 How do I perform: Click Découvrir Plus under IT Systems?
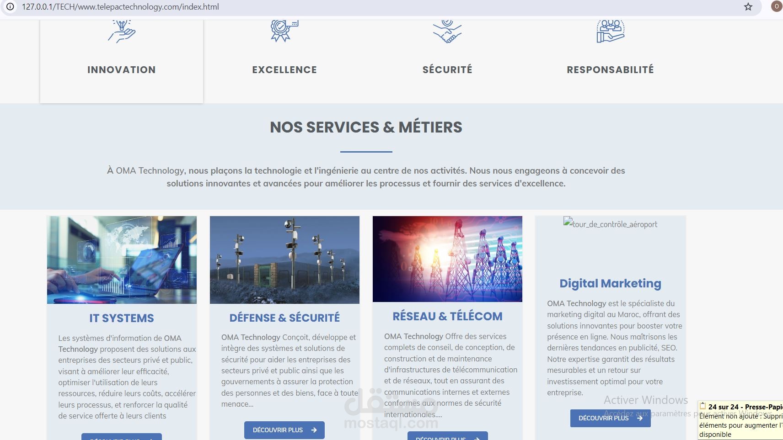click(x=122, y=437)
